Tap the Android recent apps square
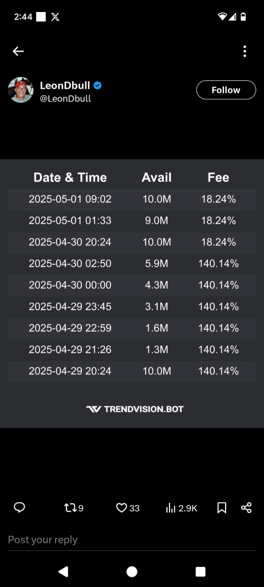Image resolution: width=264 pixels, height=587 pixels. point(200,572)
